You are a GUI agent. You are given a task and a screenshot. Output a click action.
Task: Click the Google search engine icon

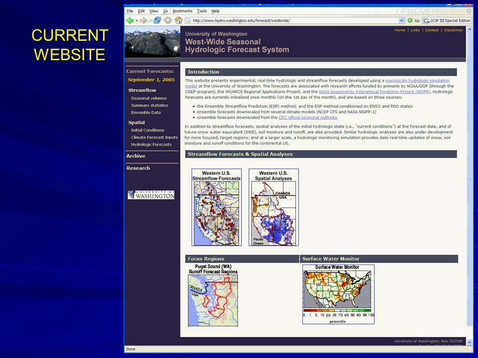(426, 20)
